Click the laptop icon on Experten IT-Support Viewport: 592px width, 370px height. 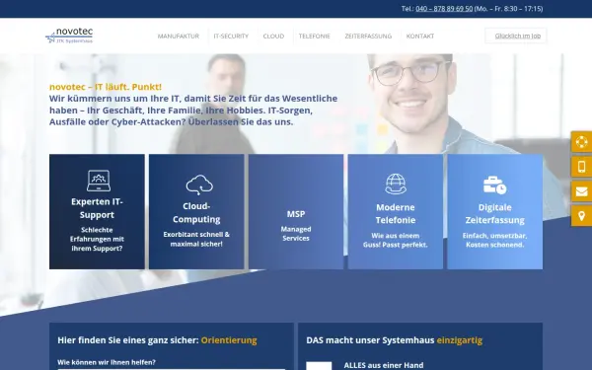tap(99, 181)
